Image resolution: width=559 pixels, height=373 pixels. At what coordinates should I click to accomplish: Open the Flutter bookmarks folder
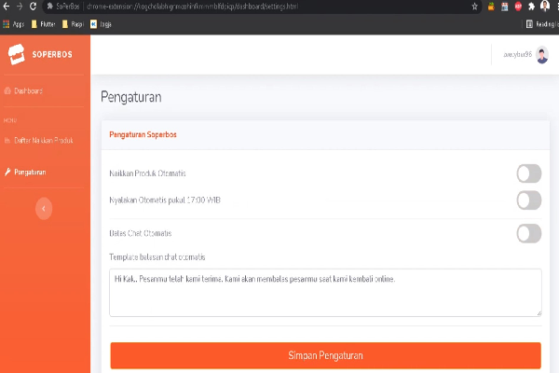tap(44, 24)
